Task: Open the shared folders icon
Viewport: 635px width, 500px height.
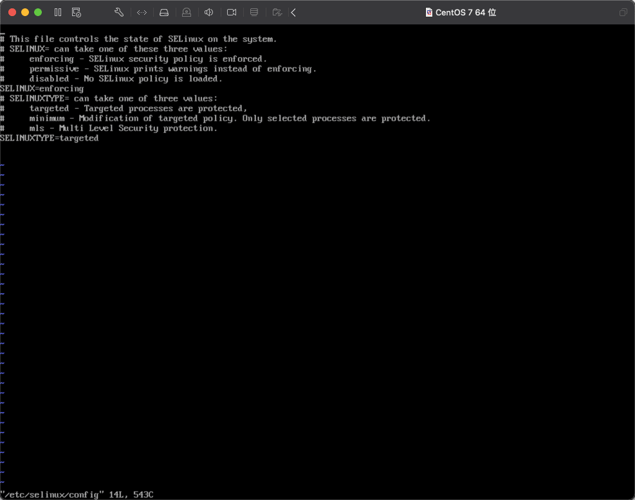Action: click(x=277, y=12)
